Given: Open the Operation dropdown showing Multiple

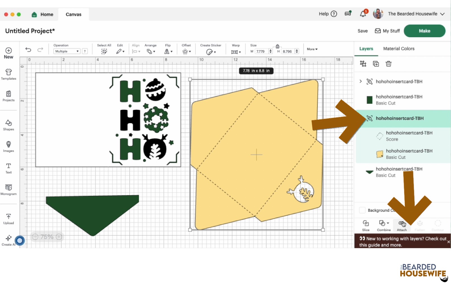Looking at the screenshot, I should [67, 51].
